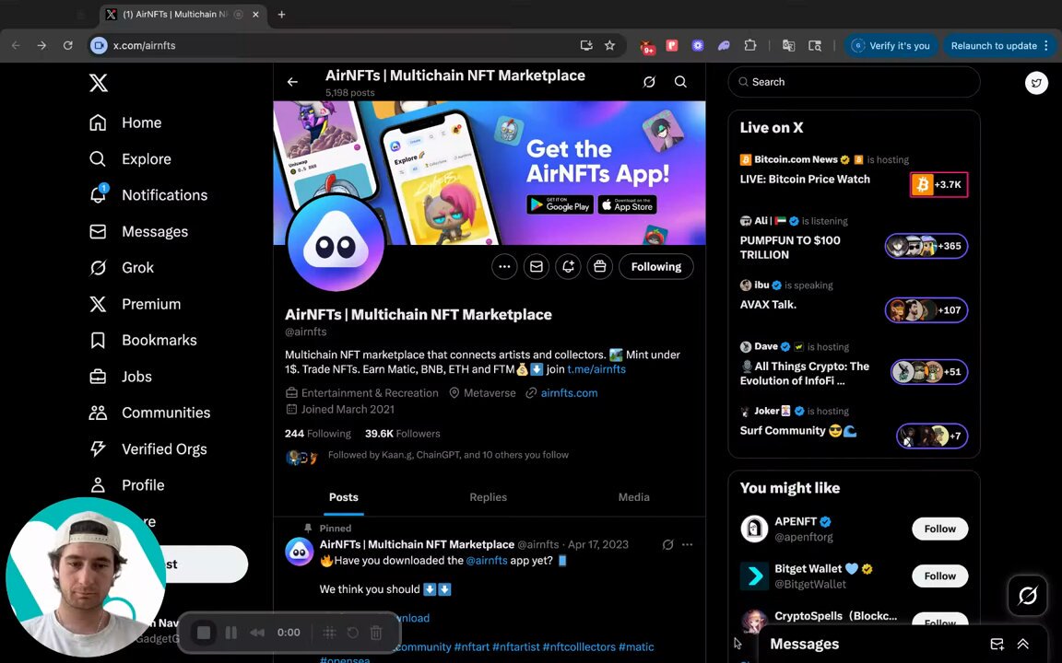Open the APENFT suggested profile name
This screenshot has width=1062, height=663.
tap(796, 521)
